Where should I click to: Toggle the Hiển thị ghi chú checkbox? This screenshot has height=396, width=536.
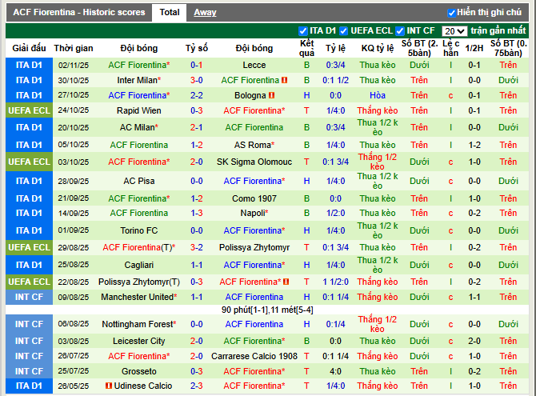451,13
